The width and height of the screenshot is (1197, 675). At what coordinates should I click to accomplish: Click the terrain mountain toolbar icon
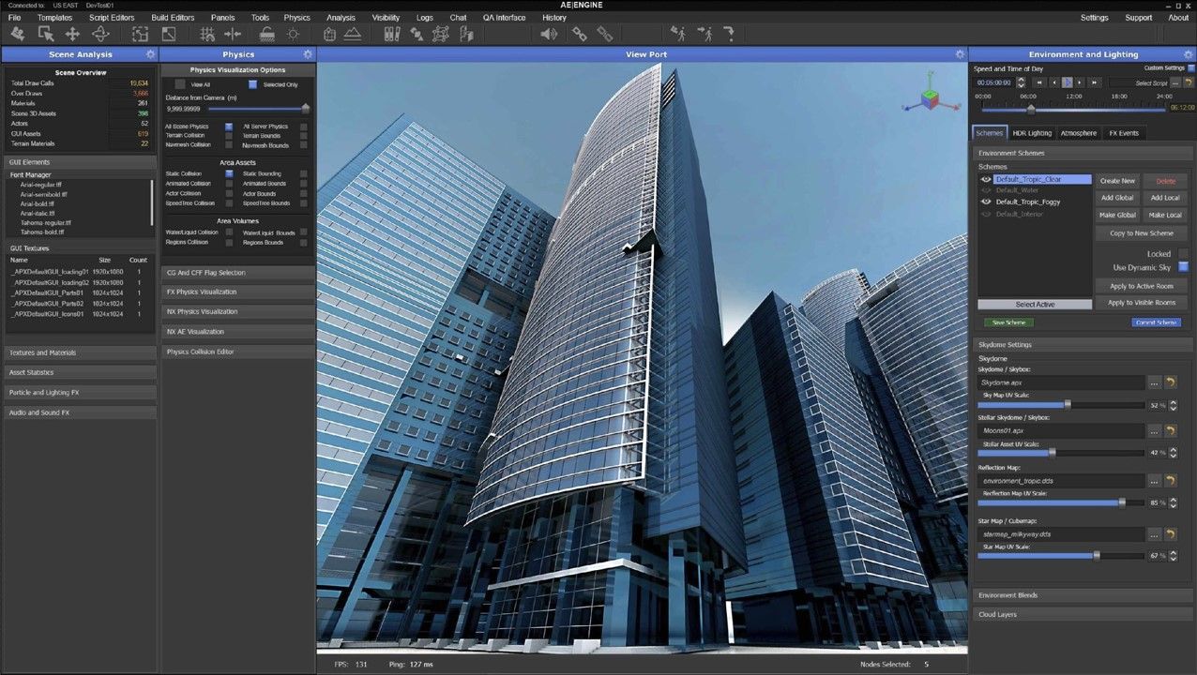tap(353, 34)
